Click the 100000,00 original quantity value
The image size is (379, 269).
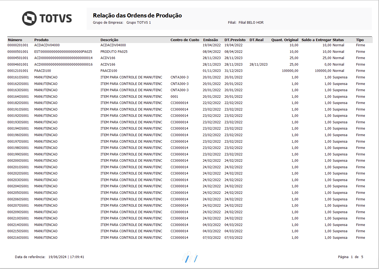tap(290, 71)
